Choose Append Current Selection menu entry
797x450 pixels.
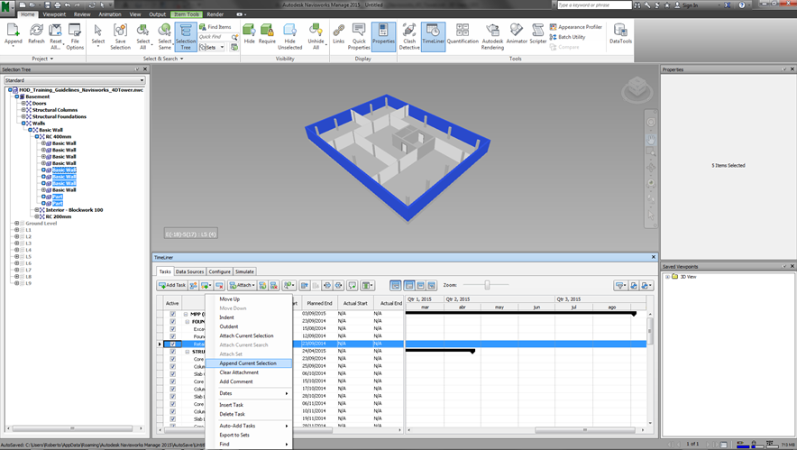click(x=248, y=363)
